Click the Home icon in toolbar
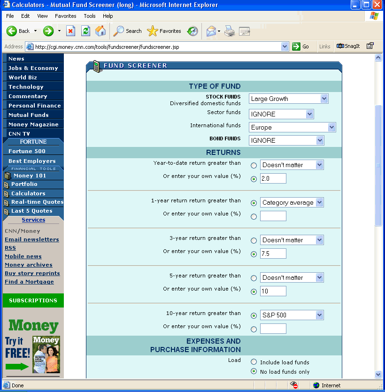 (x=100, y=31)
